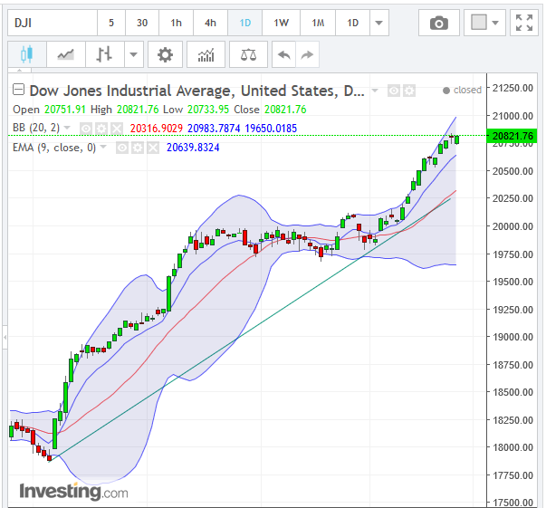Click the layout square button
The width and height of the screenshot is (546, 508).
(x=479, y=23)
